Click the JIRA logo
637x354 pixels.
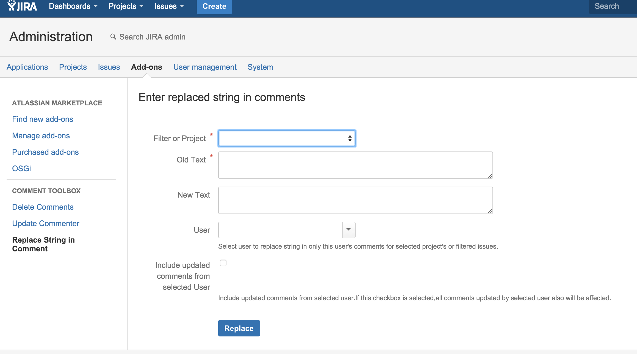pyautogui.click(x=22, y=6)
